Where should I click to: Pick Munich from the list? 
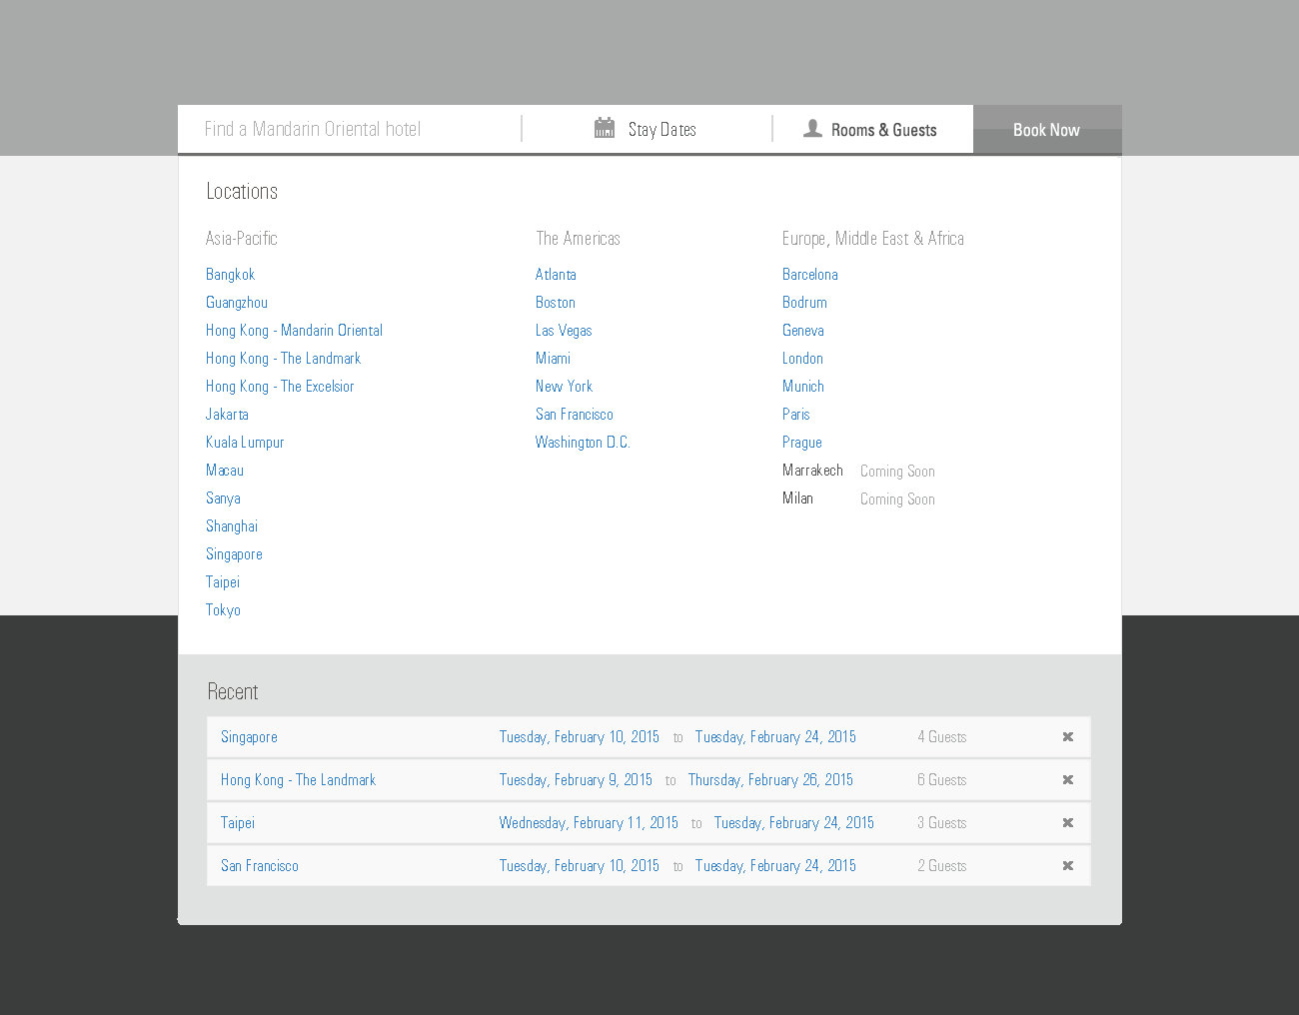point(803,387)
